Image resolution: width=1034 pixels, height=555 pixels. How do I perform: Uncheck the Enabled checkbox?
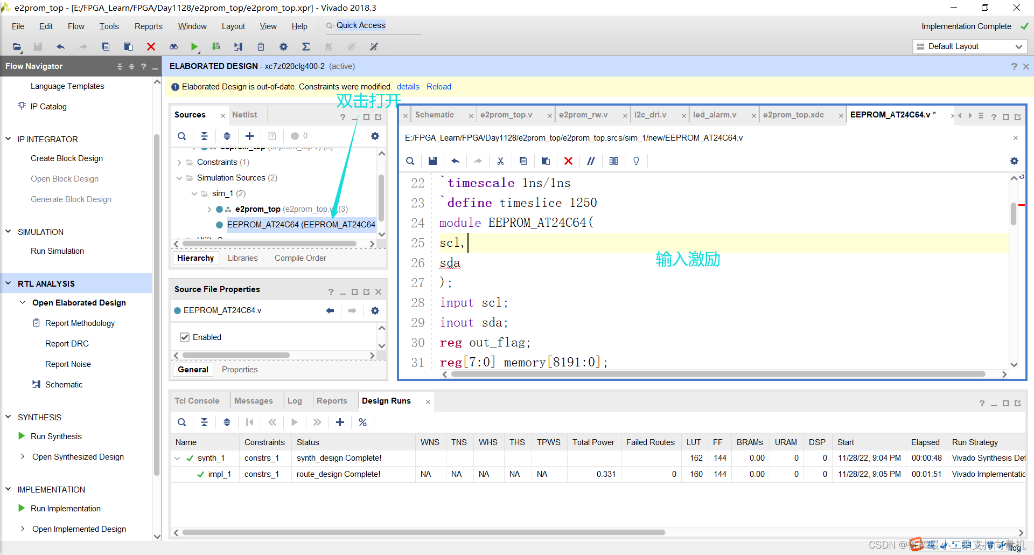pyautogui.click(x=185, y=337)
